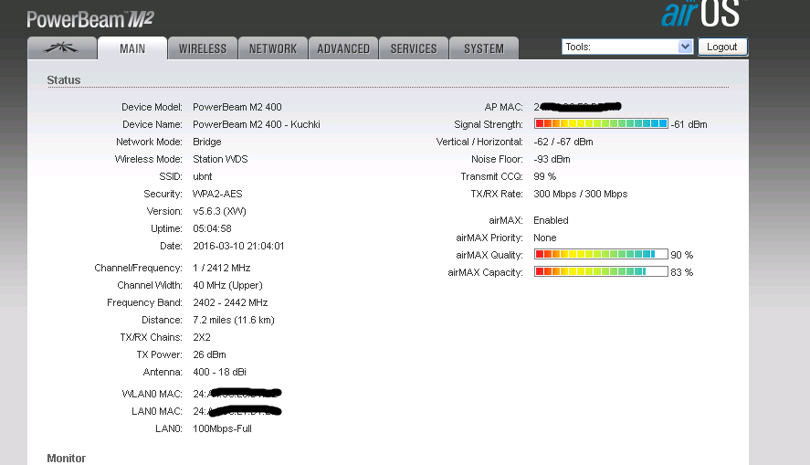Click the 'Monitor' section heading
Screen dimensions: 810x465
point(66,459)
